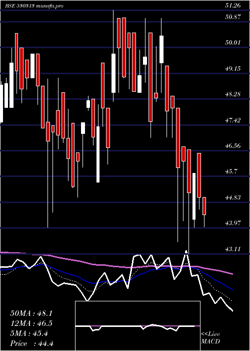Click the last red candlestick on chart
Image resolution: width=250 pixels, height=351 pixels.
[x=204, y=206]
